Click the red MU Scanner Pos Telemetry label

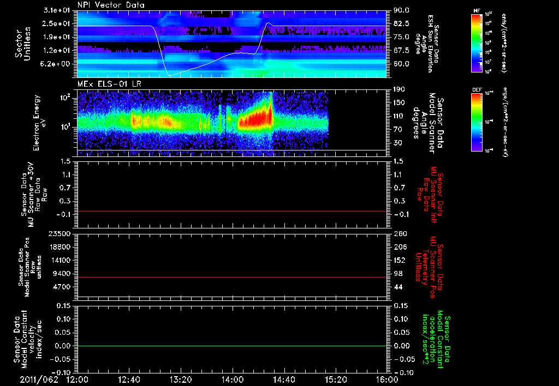tap(430, 267)
